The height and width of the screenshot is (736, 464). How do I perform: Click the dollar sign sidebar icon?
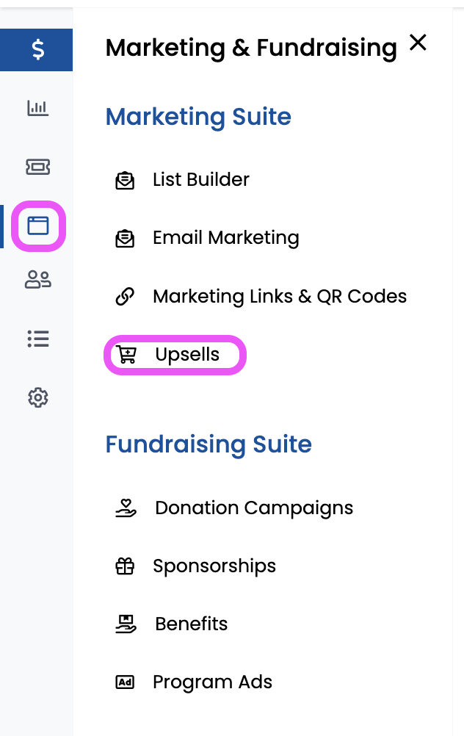tap(37, 50)
